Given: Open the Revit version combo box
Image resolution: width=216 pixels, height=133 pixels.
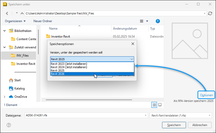Looking at the screenshot, I should tap(92, 59).
